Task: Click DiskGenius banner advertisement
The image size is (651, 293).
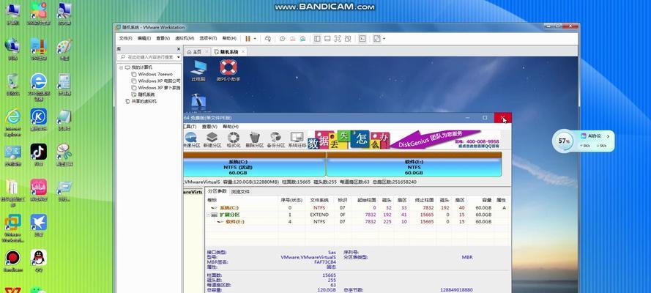Action: pyautogui.click(x=404, y=140)
